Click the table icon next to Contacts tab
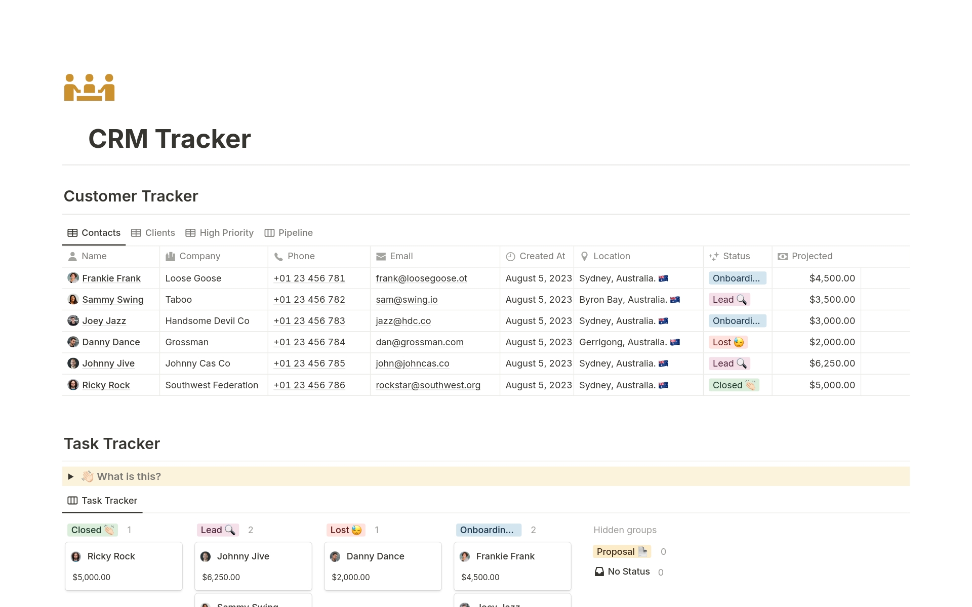 pyautogui.click(x=73, y=233)
